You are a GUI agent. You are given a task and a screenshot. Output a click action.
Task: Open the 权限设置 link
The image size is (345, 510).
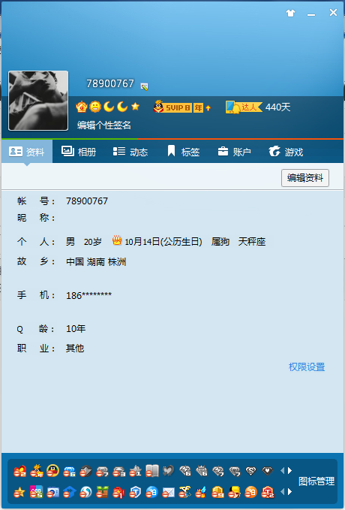[x=307, y=367]
